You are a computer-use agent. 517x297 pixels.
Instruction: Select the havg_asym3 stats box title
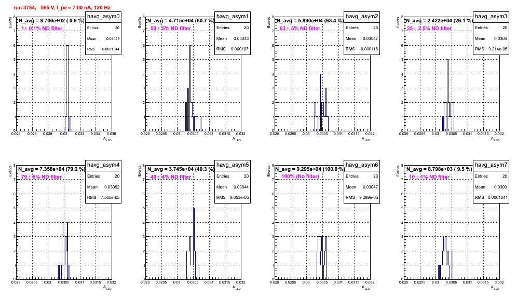pos(491,16)
